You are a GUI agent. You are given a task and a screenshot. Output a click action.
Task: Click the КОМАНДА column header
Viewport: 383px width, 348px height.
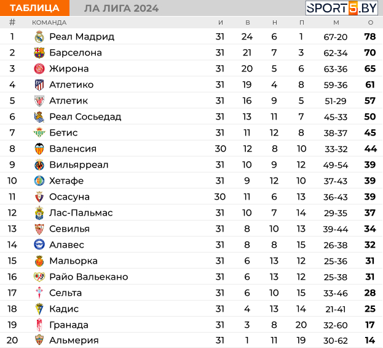pos(49,23)
